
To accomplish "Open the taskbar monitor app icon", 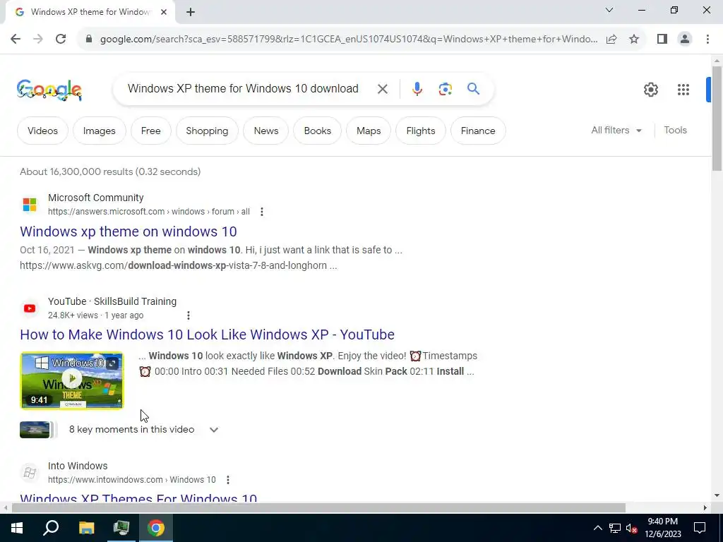I will 121,528.
